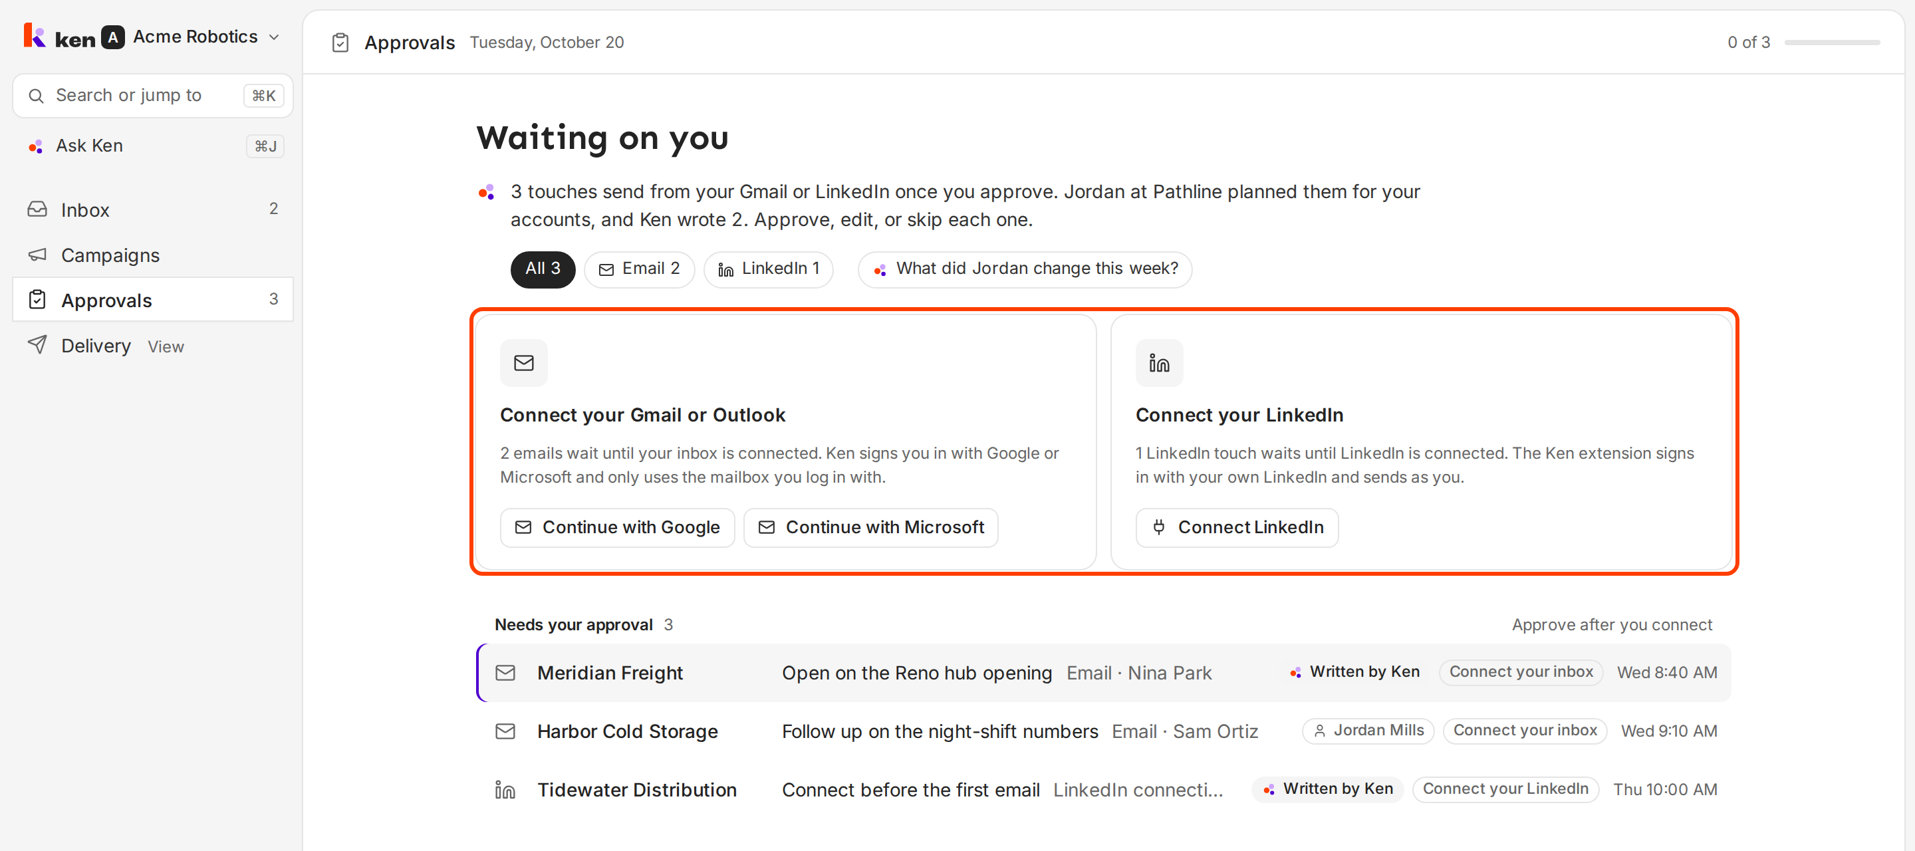Click the Ken dots icon beside summary text

point(486,193)
